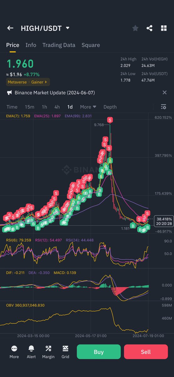
Task: Tap the back arrow icon
Action: coord(10,28)
